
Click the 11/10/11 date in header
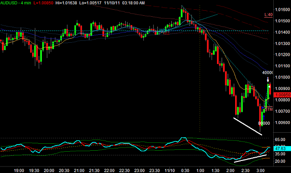click(112, 3)
